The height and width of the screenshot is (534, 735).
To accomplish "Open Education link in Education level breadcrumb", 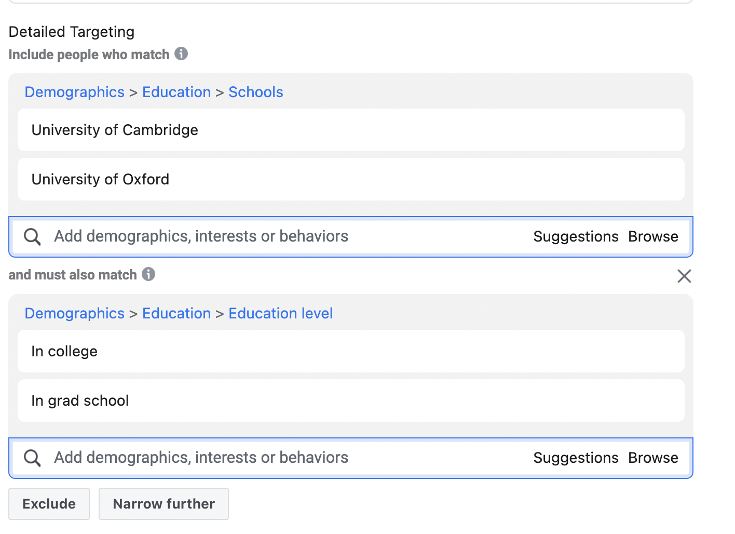I will pyautogui.click(x=176, y=313).
